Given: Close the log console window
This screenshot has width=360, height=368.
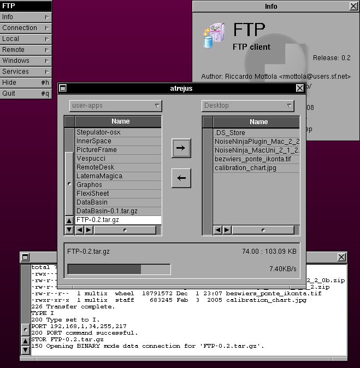Looking at the screenshot, I should (x=341, y=257).
